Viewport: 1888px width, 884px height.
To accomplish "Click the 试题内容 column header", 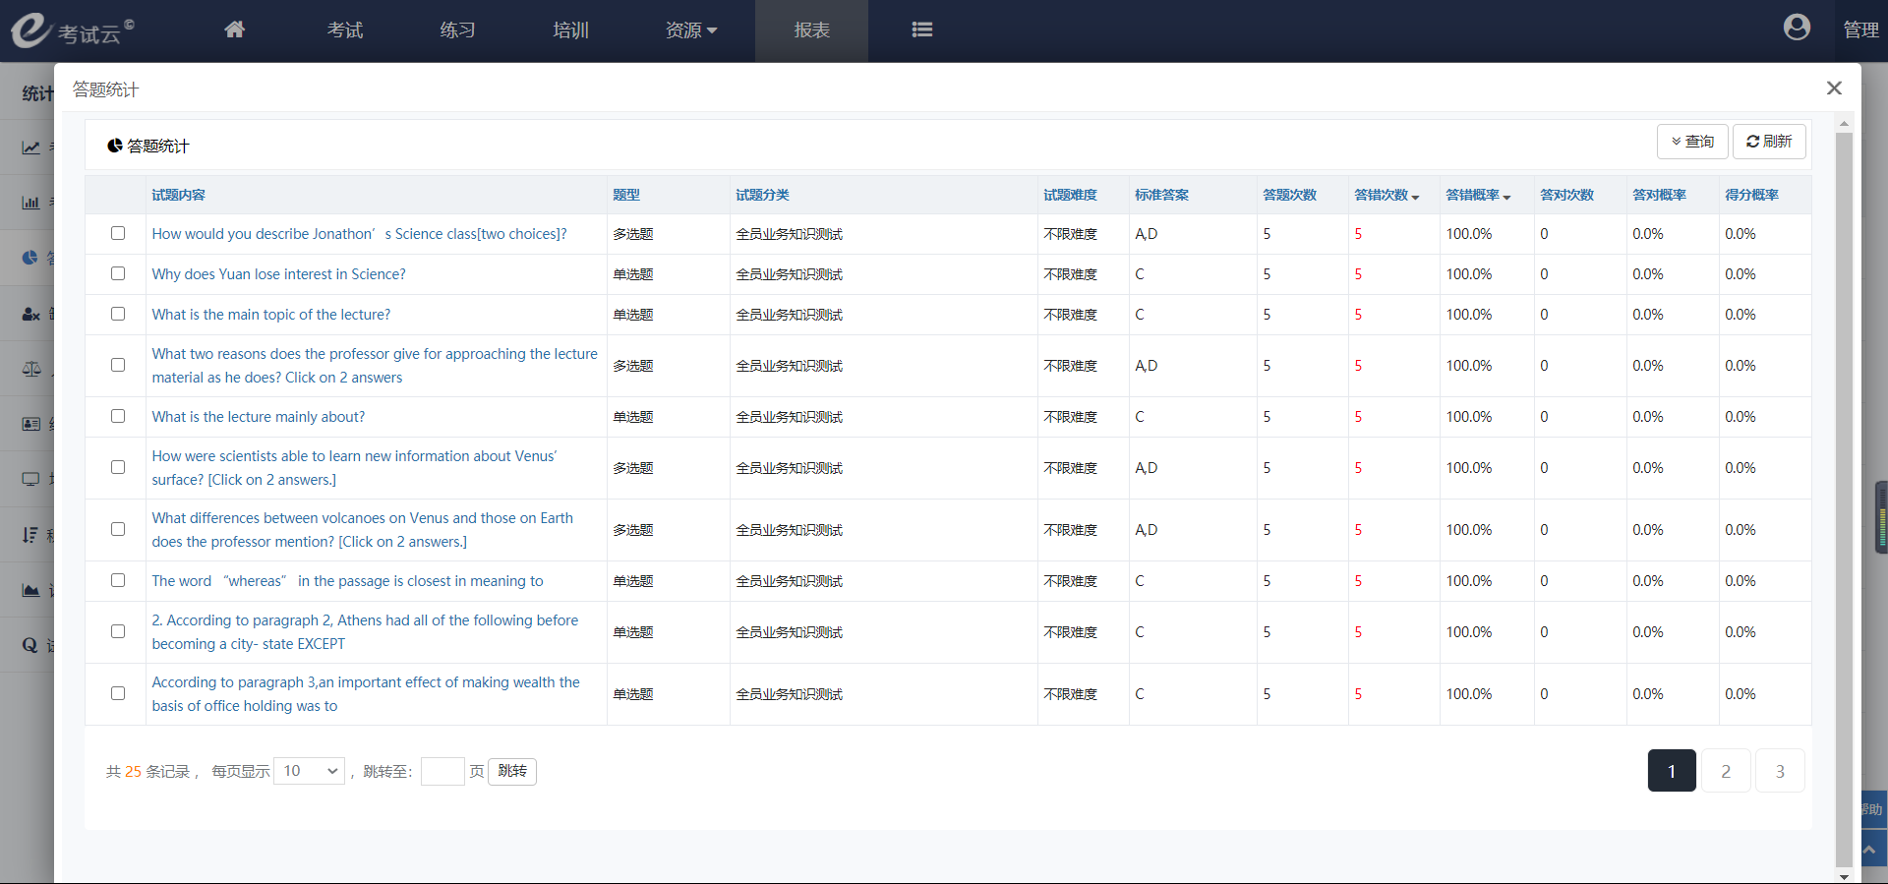I will pyautogui.click(x=178, y=195).
